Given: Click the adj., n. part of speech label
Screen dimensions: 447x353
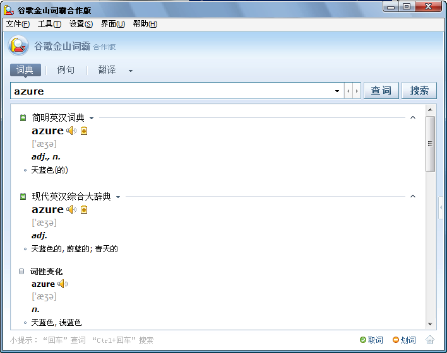Looking at the screenshot, I should [46, 157].
